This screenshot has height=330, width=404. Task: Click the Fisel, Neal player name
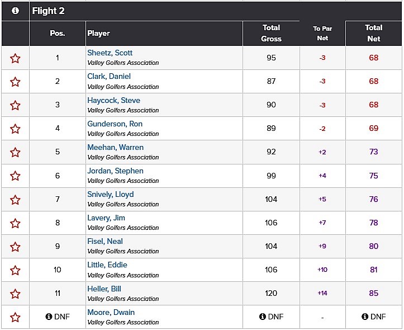tap(105, 241)
